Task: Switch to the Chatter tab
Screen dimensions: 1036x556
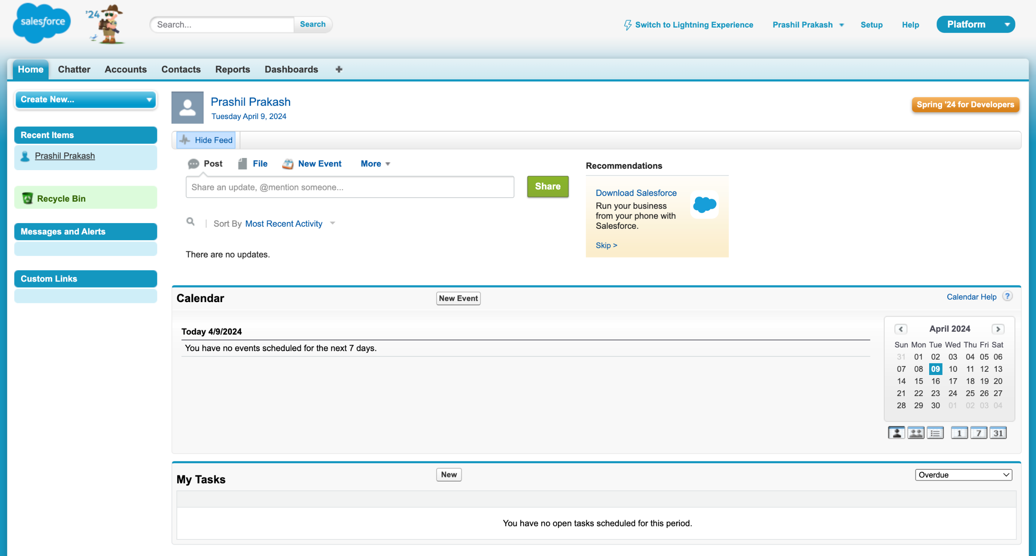Action: 74,69
